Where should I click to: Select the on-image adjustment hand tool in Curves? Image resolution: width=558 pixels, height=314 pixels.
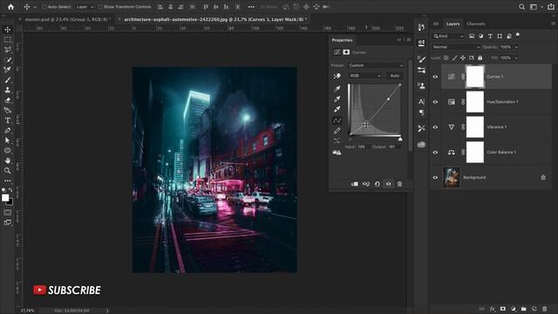[x=337, y=76]
